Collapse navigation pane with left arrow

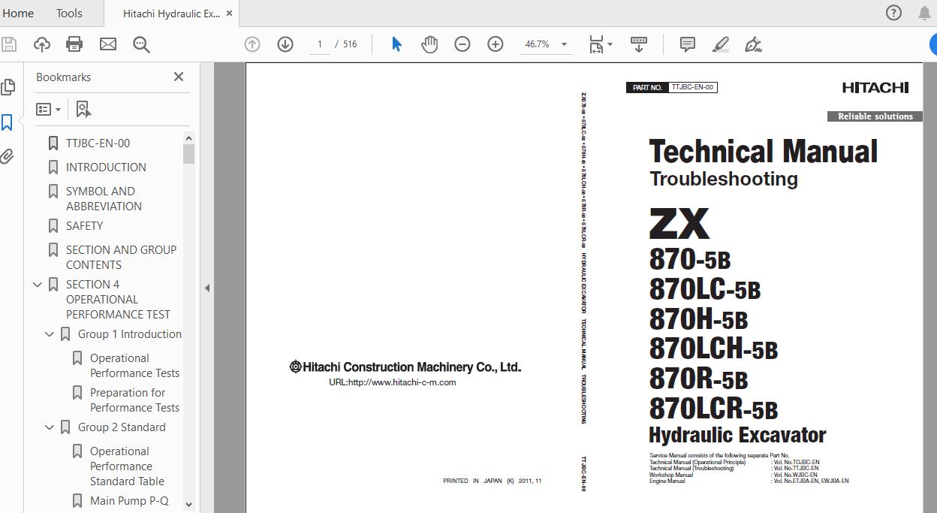tap(207, 288)
